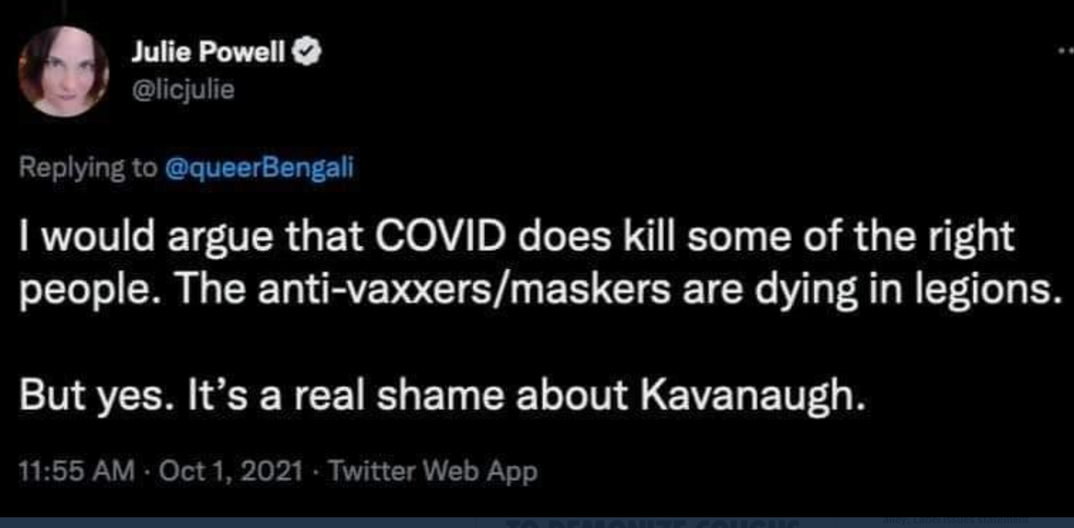Open the Twitter Web App source link
1074x528 pixels.
433,472
